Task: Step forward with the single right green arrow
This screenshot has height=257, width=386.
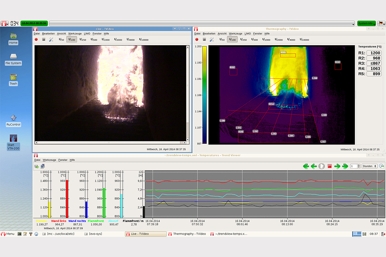Action: [337, 166]
